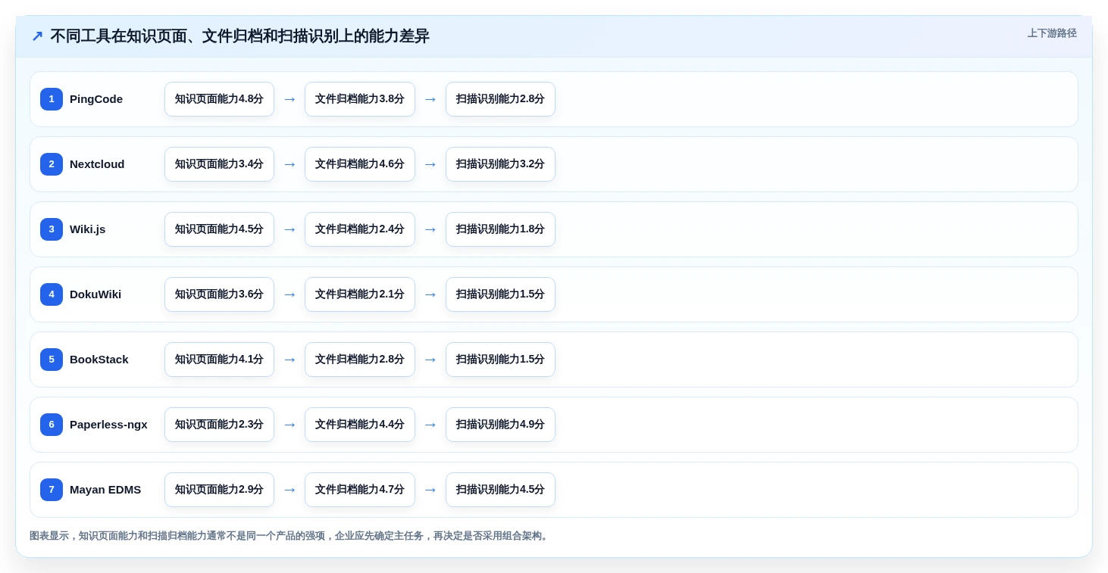The width and height of the screenshot is (1108, 573).
Task: Click the number 3 badge for Wiki.js
Action: pos(52,229)
